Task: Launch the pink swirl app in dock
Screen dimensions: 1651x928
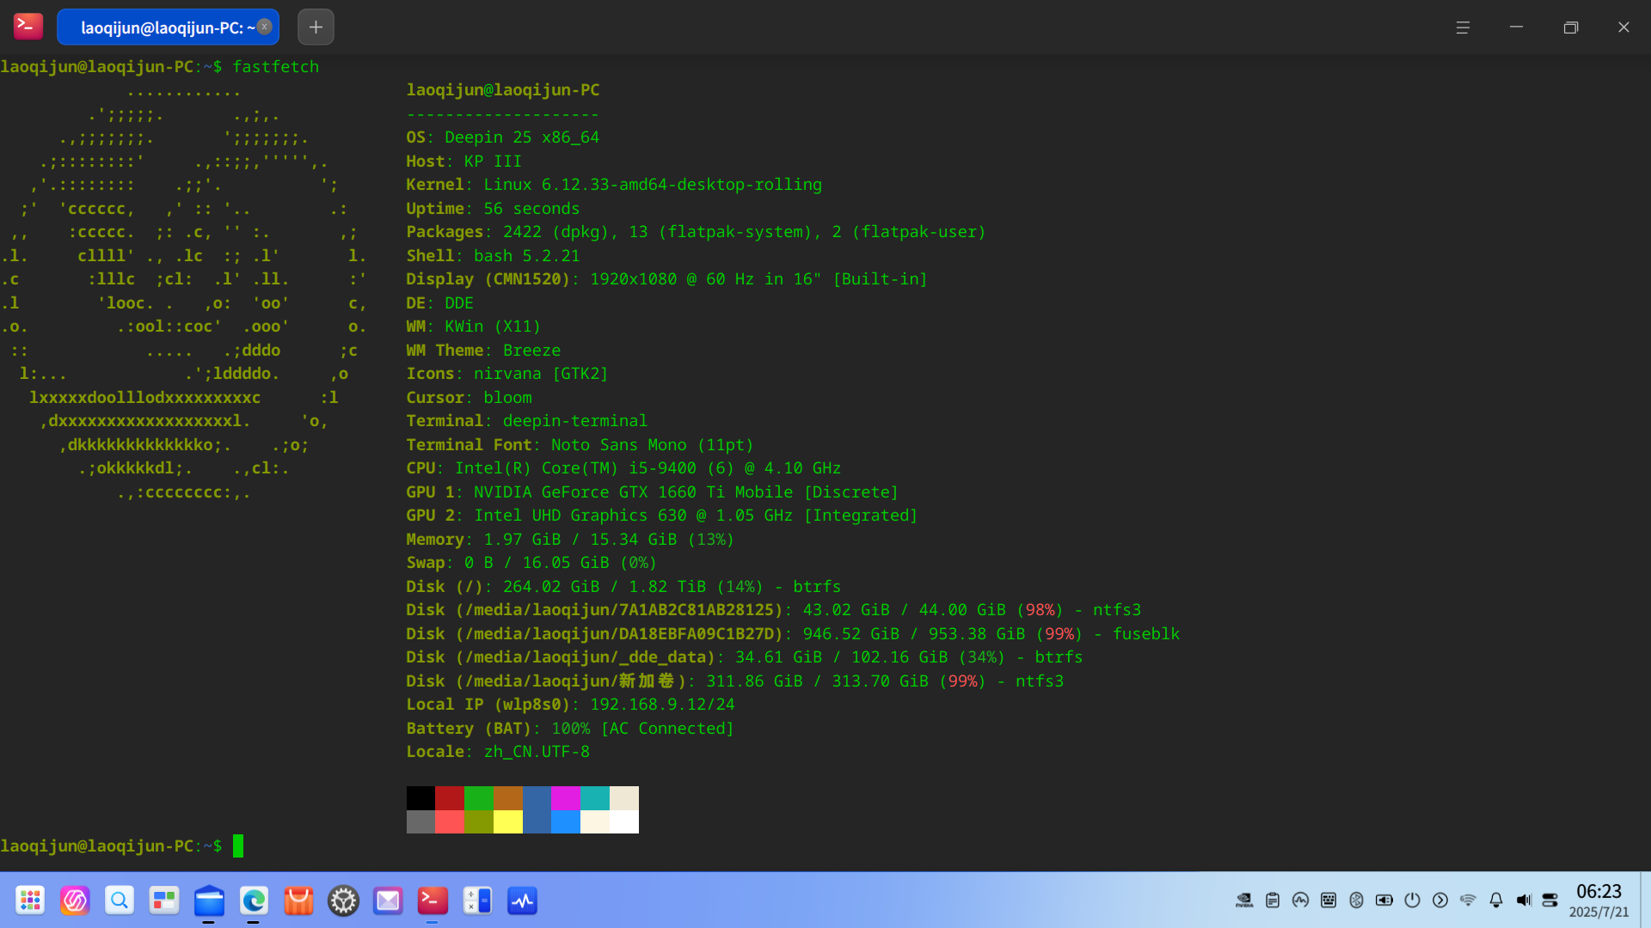Action: (x=75, y=901)
